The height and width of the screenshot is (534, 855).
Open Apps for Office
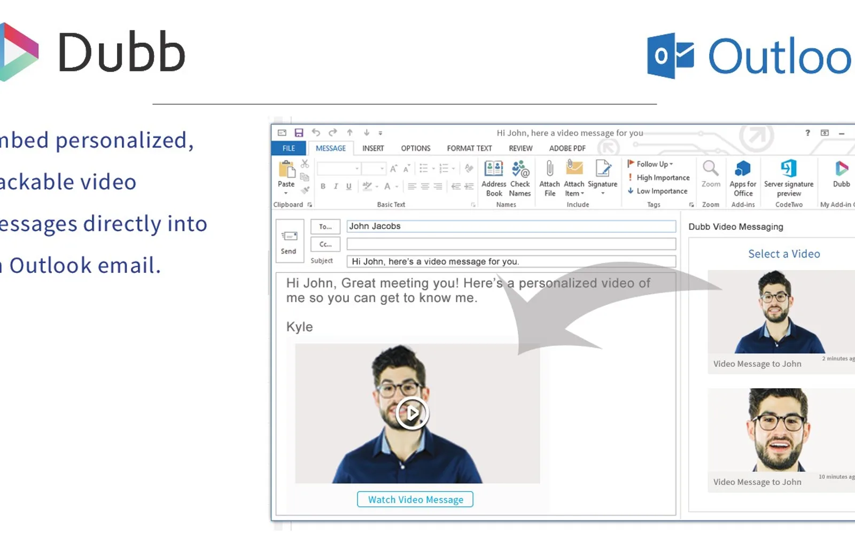coord(743,178)
